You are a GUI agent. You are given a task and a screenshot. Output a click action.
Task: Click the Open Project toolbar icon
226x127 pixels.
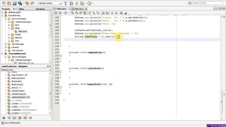point(15,3)
